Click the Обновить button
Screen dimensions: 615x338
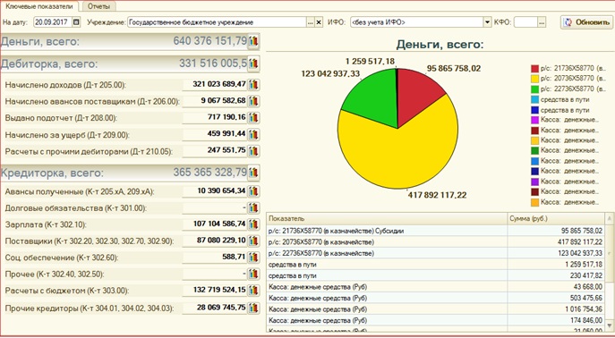point(586,22)
